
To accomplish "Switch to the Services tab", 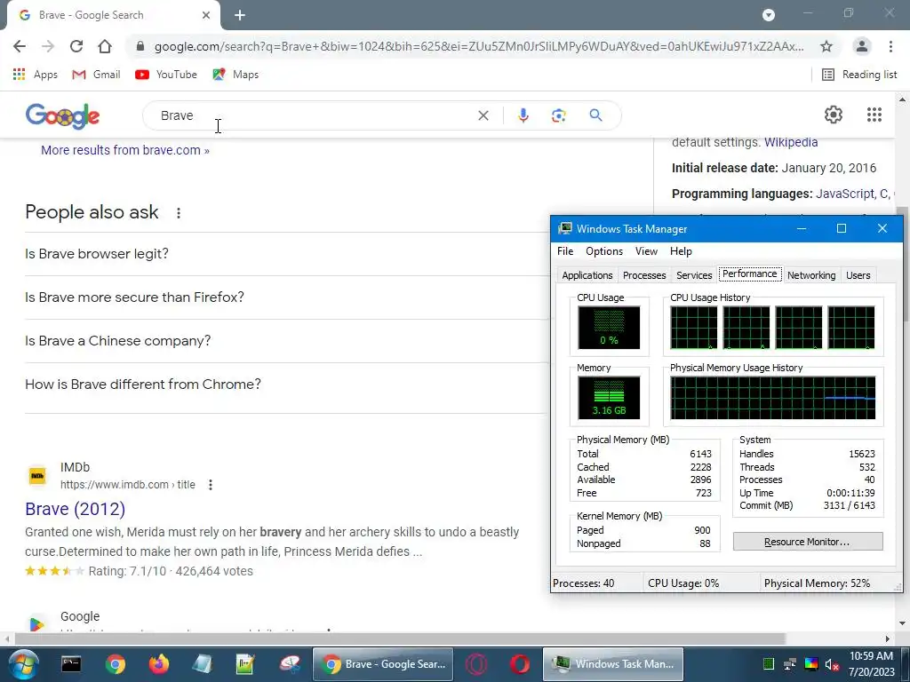I will 694,275.
